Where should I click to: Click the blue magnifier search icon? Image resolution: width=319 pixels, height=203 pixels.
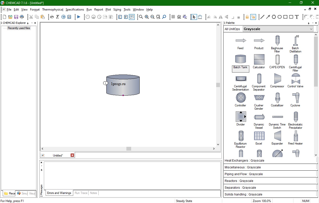164,17
